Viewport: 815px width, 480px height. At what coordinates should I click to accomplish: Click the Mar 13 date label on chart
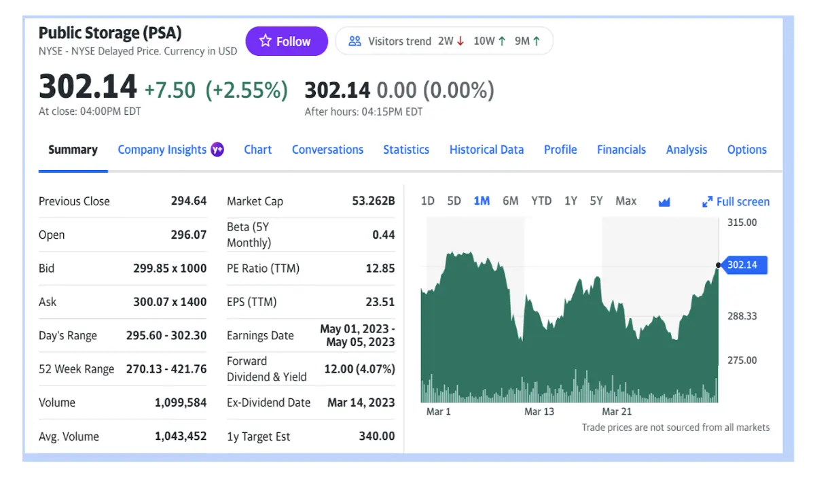click(x=539, y=411)
